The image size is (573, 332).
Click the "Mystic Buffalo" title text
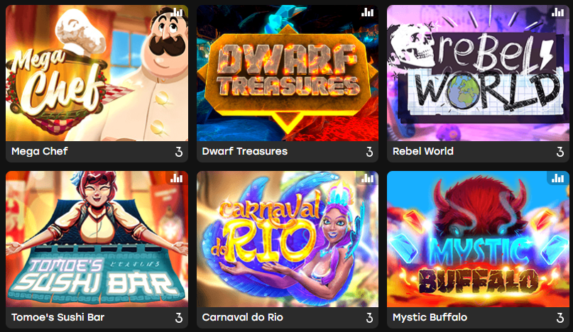coord(430,317)
